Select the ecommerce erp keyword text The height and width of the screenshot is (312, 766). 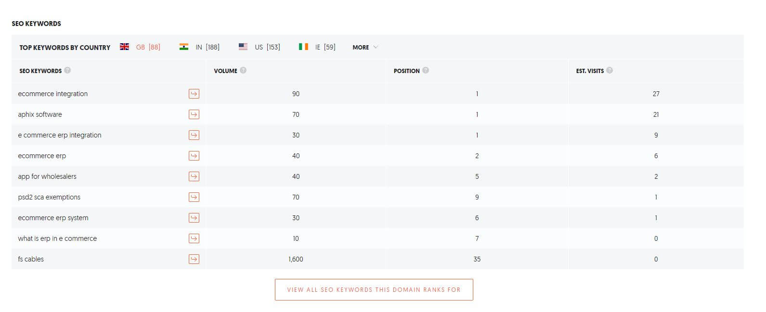[x=42, y=156]
